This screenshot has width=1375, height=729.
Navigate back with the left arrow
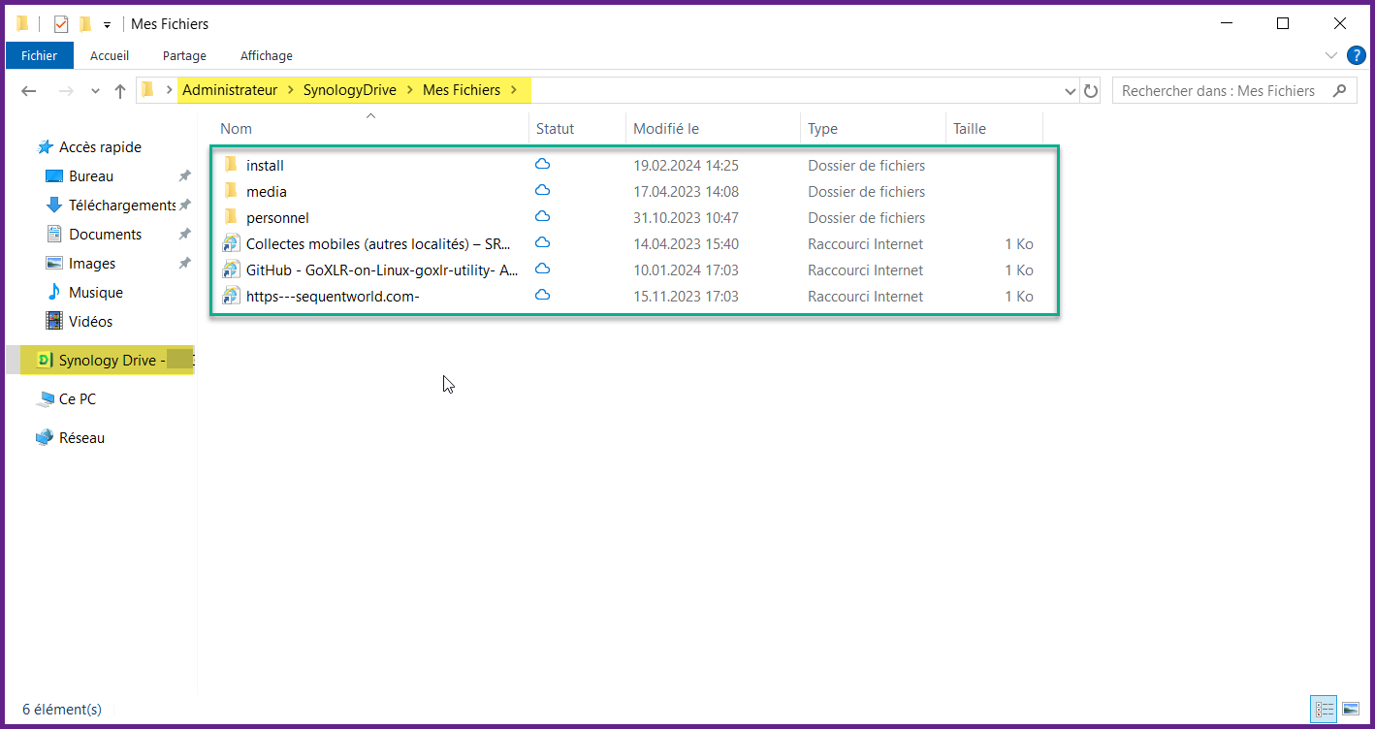click(29, 91)
